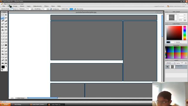
Task: Collapse the Color Picker panel
Action: pyautogui.click(x=167, y=24)
